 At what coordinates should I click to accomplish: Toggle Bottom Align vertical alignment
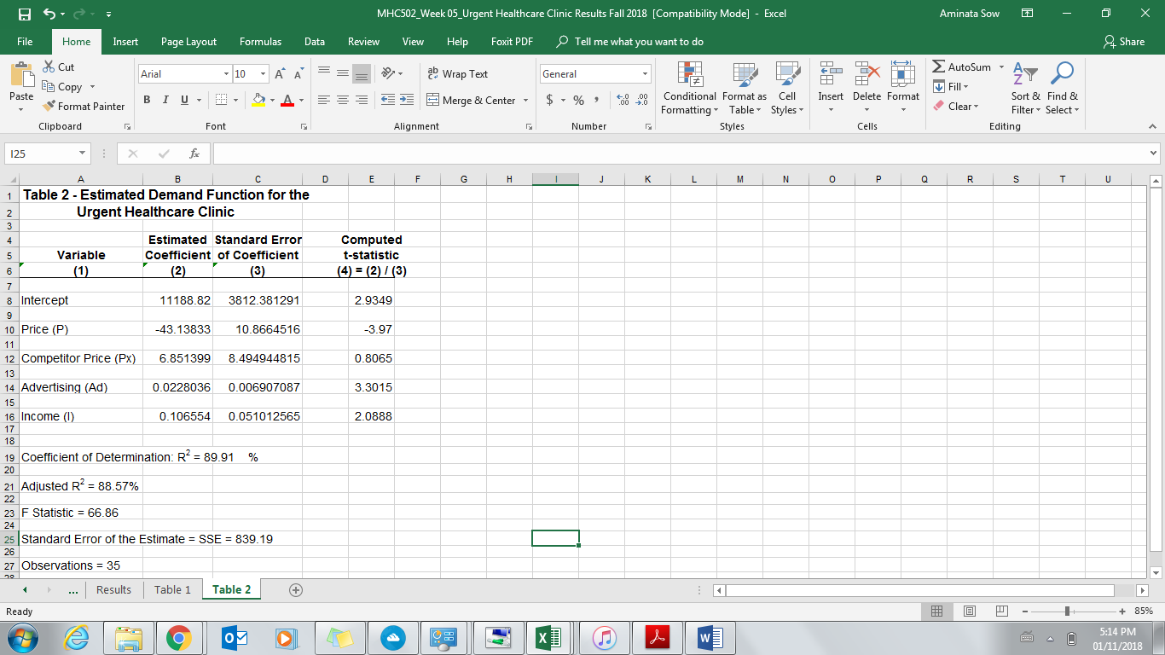point(362,74)
